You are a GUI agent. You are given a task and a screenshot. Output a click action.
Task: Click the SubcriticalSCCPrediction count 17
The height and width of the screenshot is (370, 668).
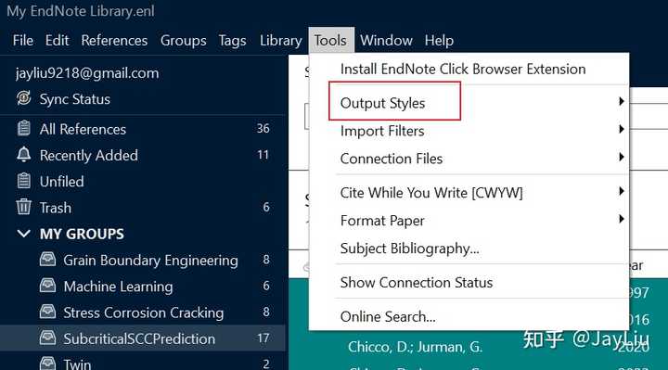point(263,338)
